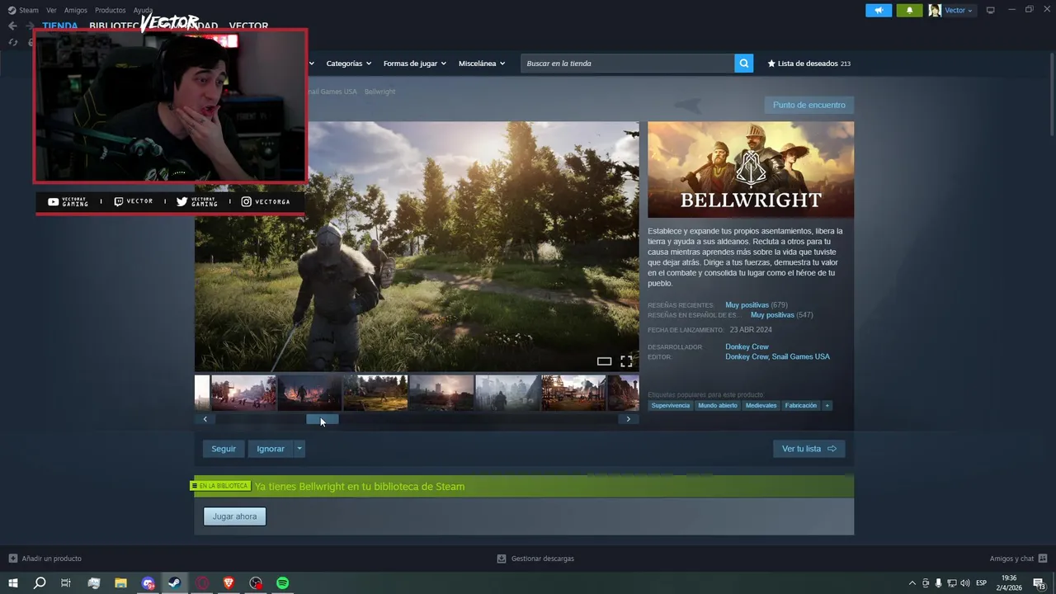This screenshot has height=594, width=1056.
Task: Expand the Categorías store menu
Action: pos(348,64)
